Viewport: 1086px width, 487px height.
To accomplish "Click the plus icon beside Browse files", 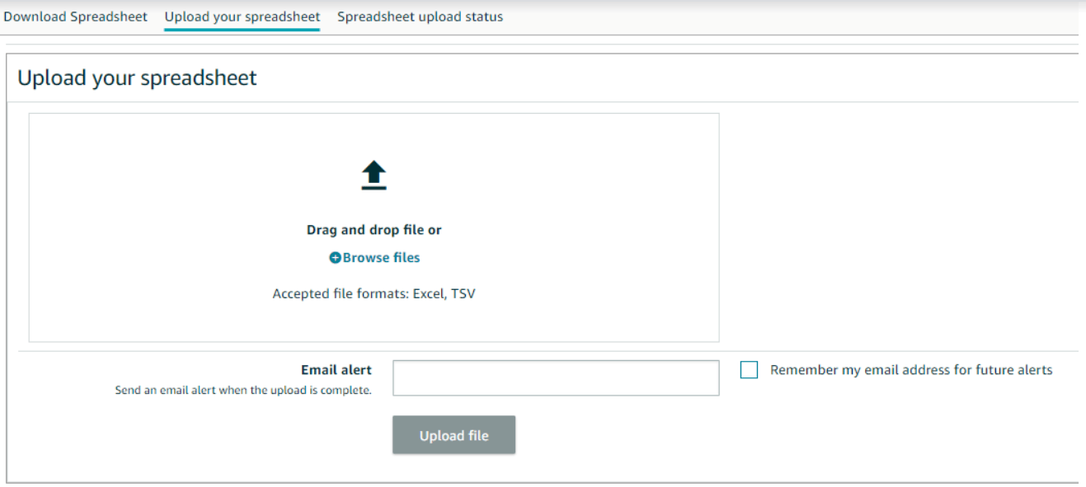I will 335,258.
